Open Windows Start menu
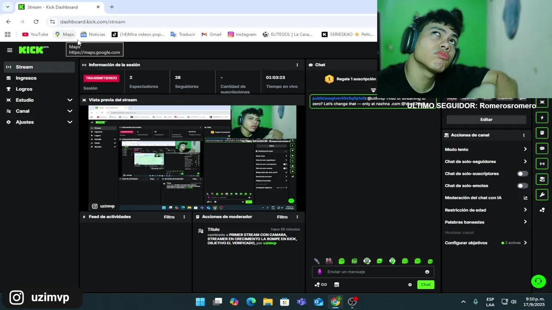This screenshot has width=552, height=310. (x=201, y=302)
